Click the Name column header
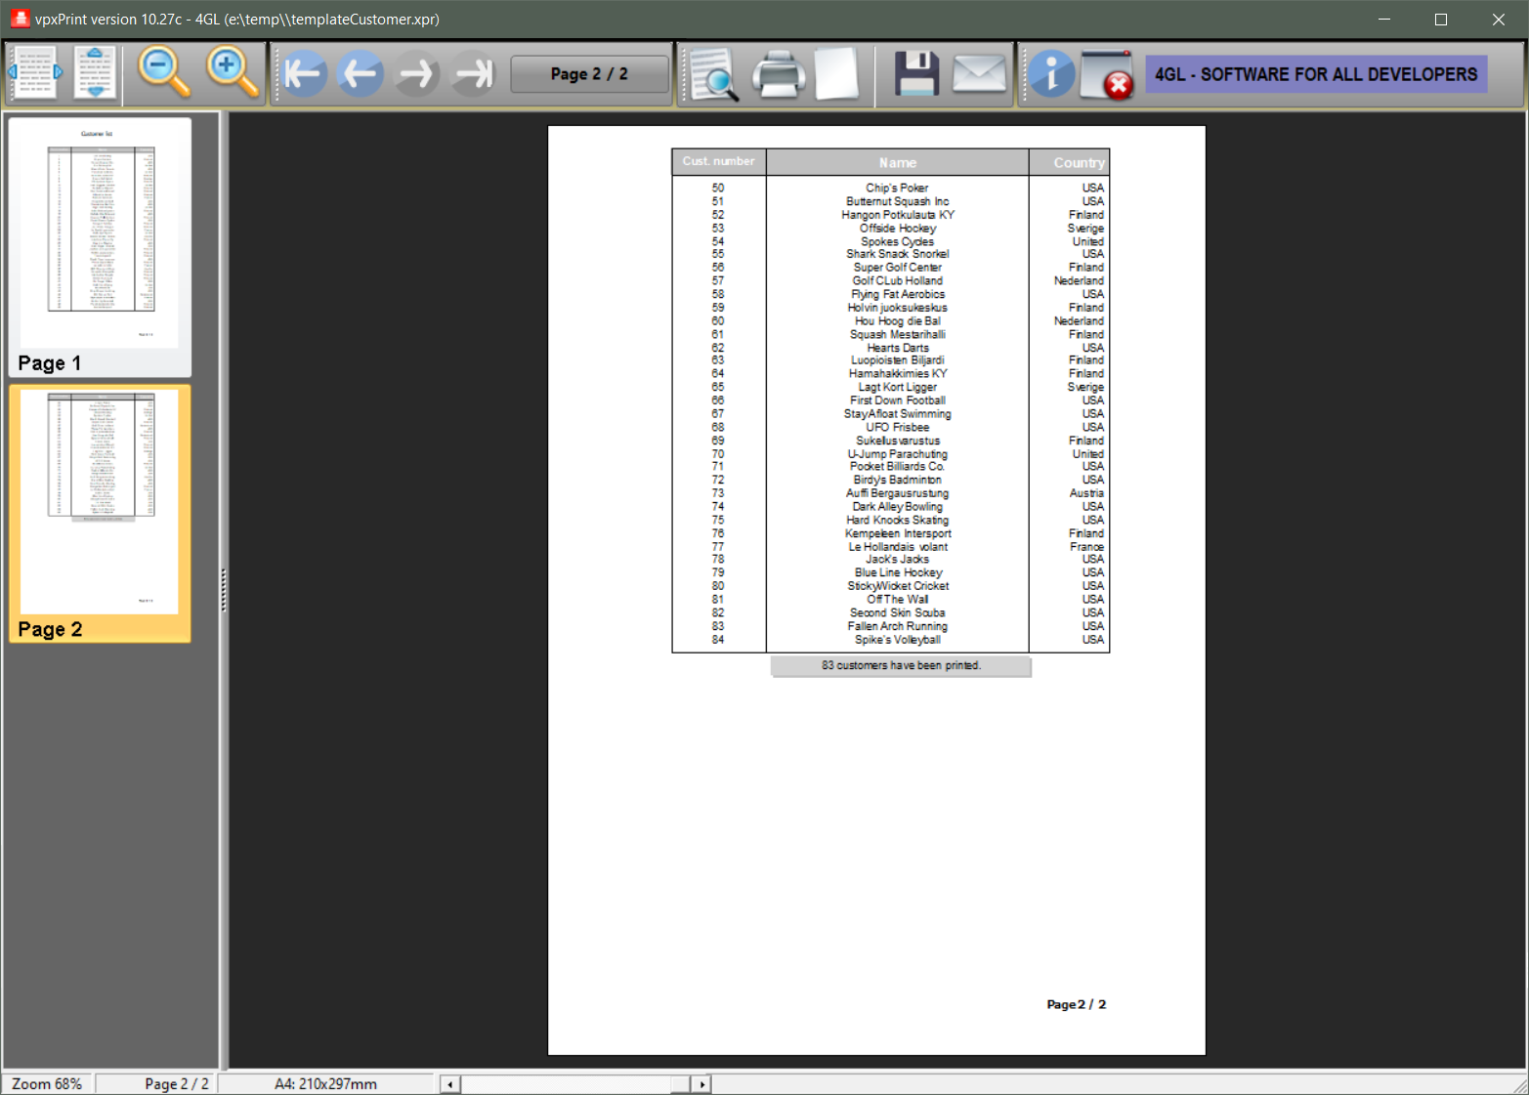 [x=898, y=163]
